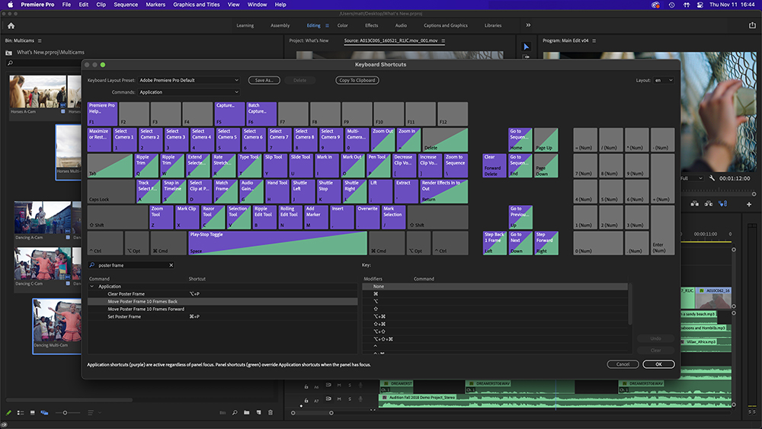Viewport: 762px width, 429px height.
Task: Open Editing workspace menu icon
Action: pyautogui.click(x=327, y=26)
